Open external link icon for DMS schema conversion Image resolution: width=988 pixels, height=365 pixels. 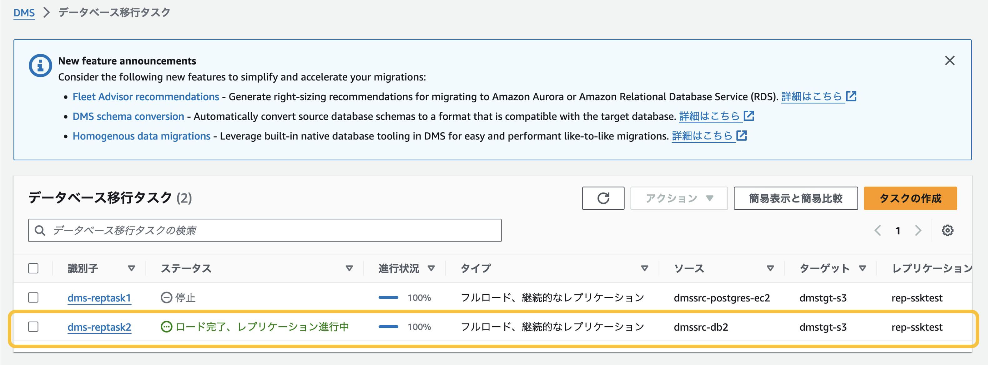[x=749, y=116]
